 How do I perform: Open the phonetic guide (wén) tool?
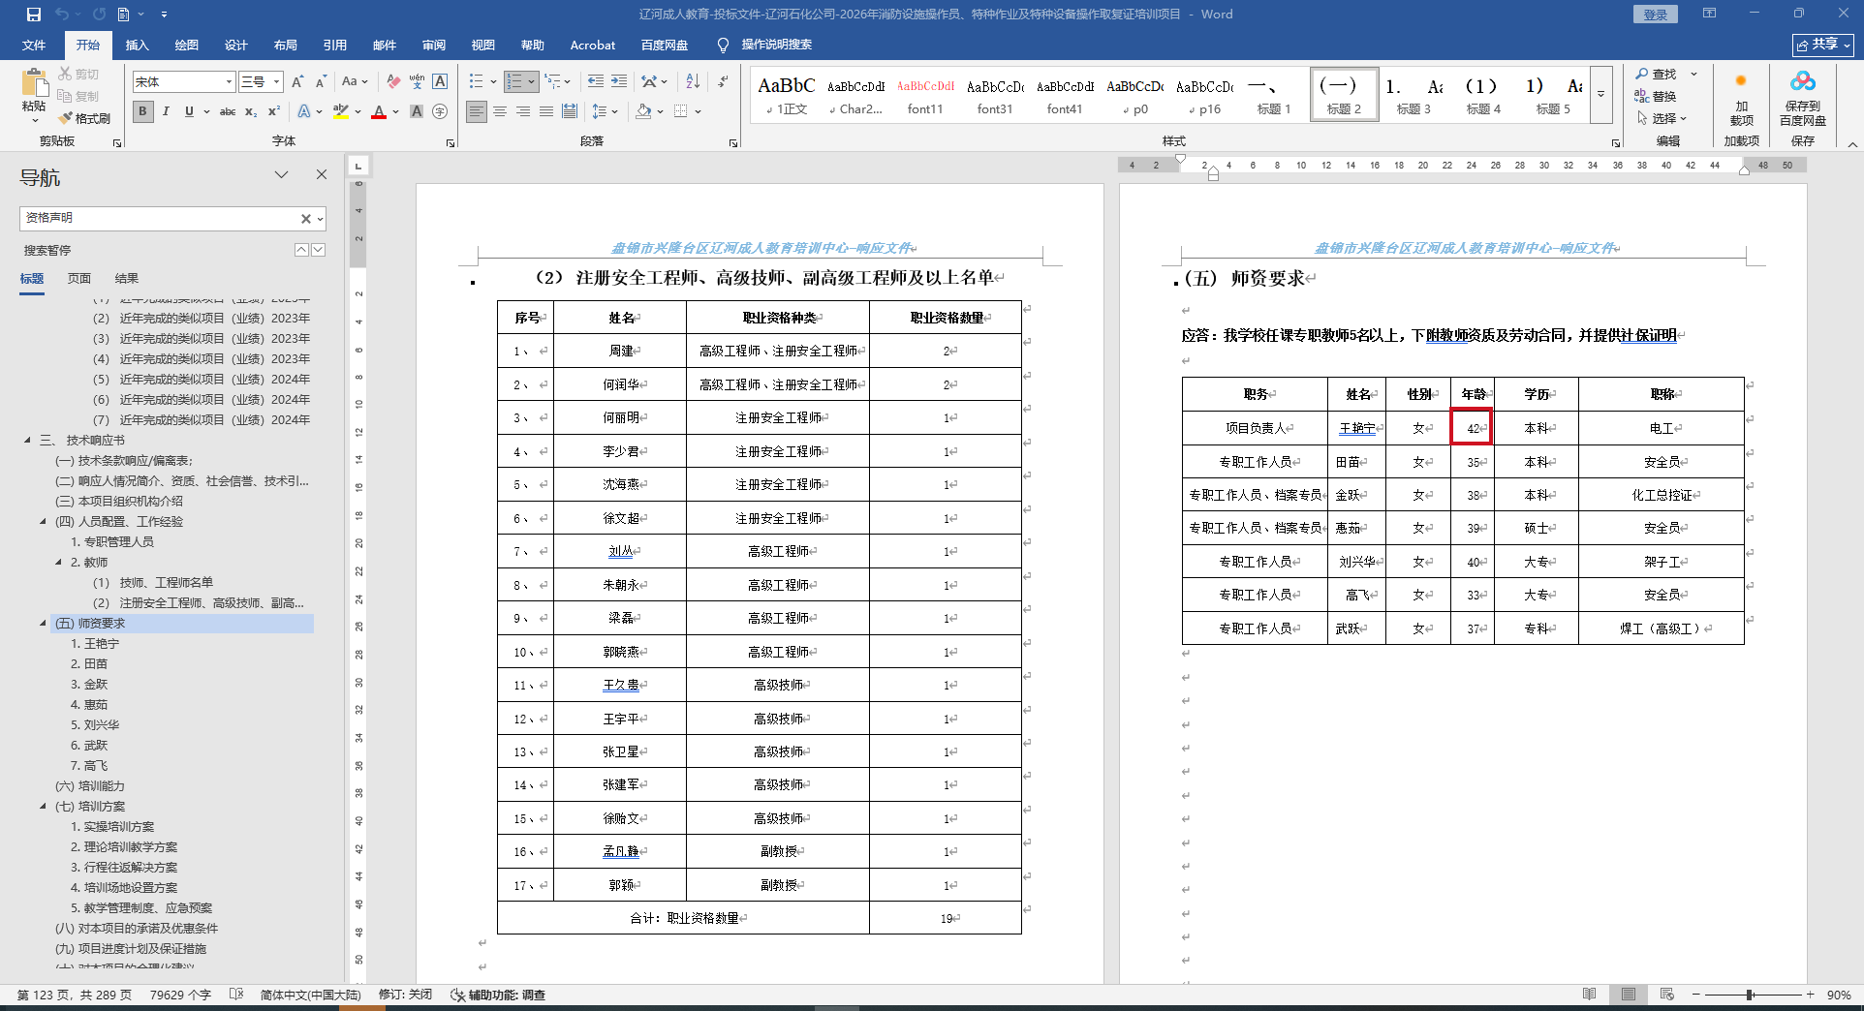(x=417, y=81)
